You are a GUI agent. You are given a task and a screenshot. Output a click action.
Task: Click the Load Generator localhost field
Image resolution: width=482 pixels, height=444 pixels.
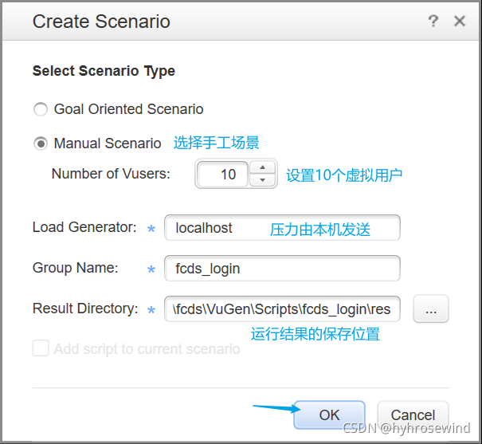[x=282, y=228]
